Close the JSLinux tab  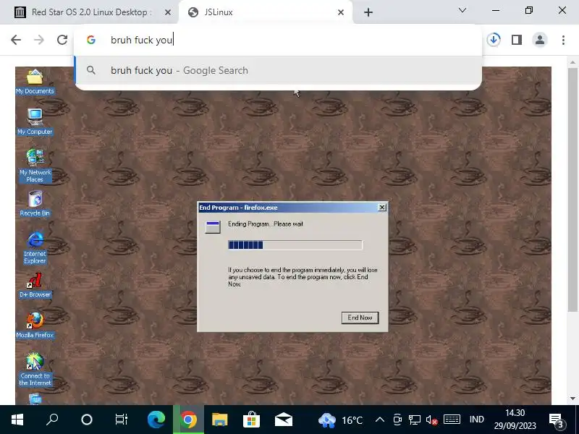[x=341, y=12]
